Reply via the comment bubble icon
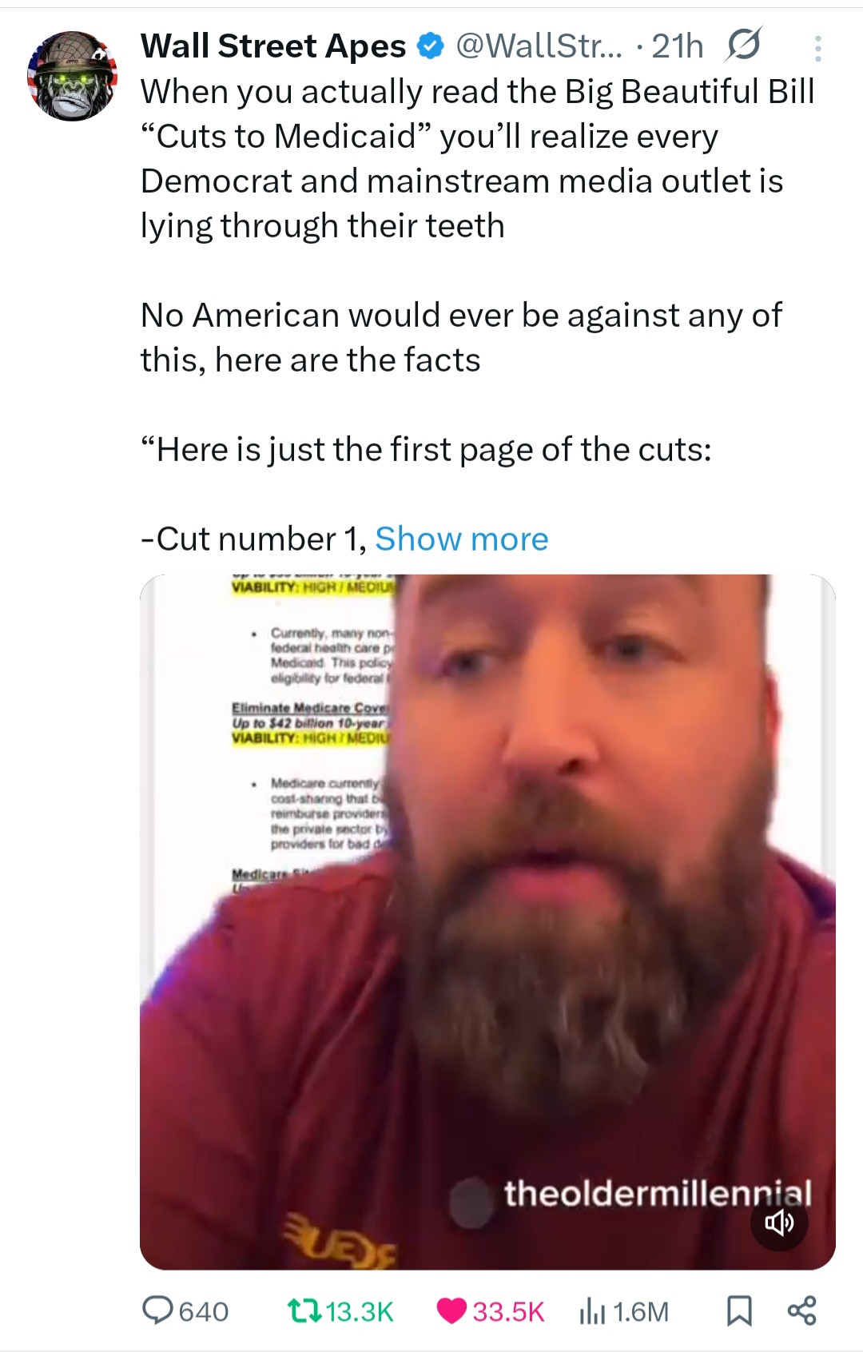863x1352 pixels. click(x=157, y=1310)
